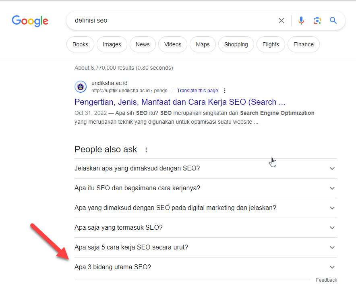Start voice search with microphone icon
This screenshot has height=295, width=356.
pyautogui.click(x=301, y=21)
